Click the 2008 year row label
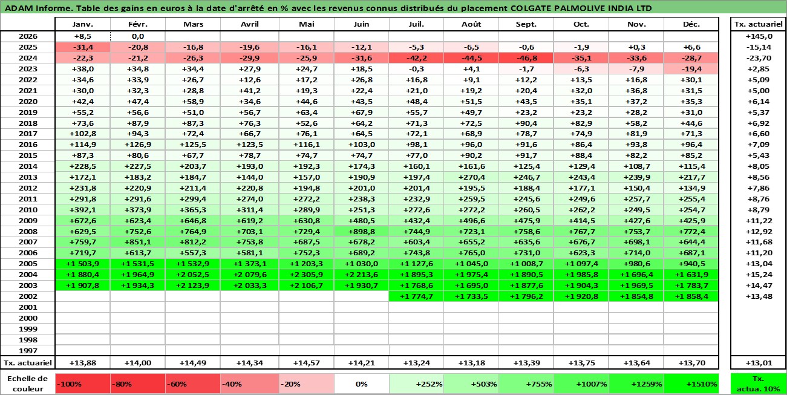Image resolution: width=787 pixels, height=395 pixels. tap(28, 231)
